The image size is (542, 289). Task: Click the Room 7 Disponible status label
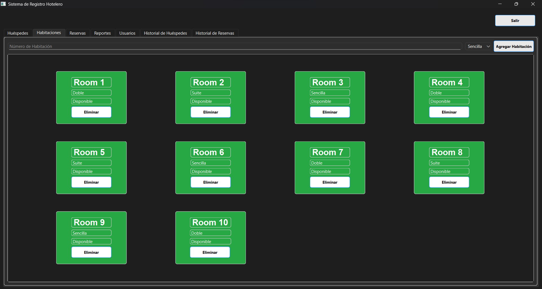tap(330, 172)
